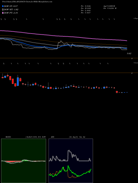The image size is (138, 183).
Task: Click the ADX (14 day) values text
Action: click(x=77, y=137)
